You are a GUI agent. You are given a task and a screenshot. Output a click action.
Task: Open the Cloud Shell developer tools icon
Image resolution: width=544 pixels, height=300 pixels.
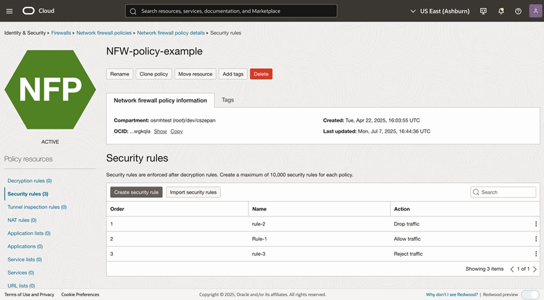tap(483, 11)
